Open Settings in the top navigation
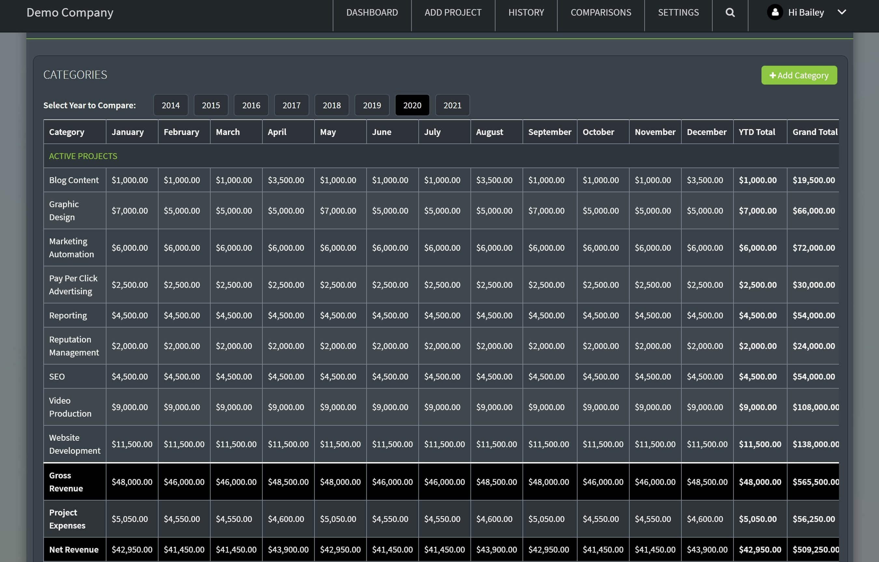This screenshot has width=879, height=562. pyautogui.click(x=678, y=12)
